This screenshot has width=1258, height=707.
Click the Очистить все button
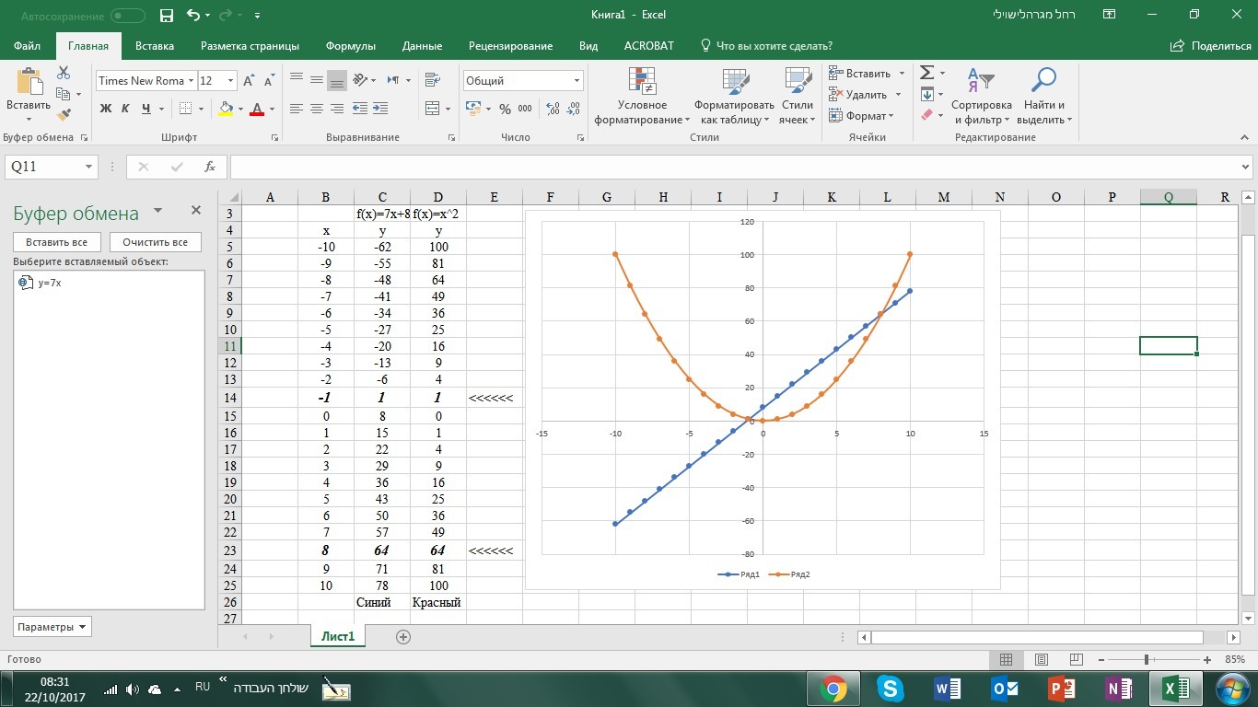pos(155,242)
